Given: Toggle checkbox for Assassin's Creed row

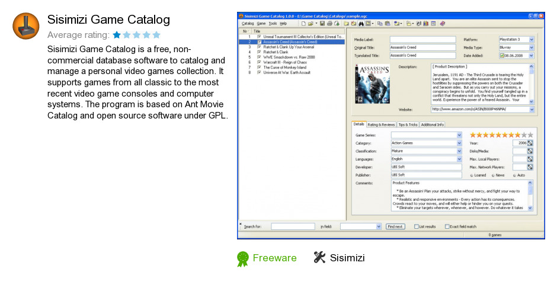Looking at the screenshot, I should (x=260, y=42).
